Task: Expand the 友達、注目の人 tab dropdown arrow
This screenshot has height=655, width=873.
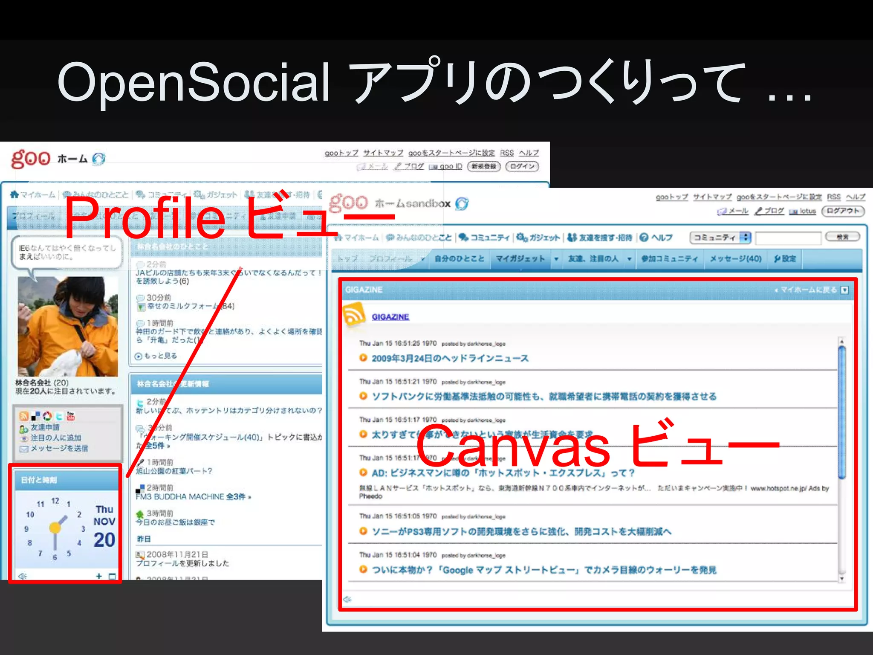Action: pyautogui.click(x=629, y=259)
